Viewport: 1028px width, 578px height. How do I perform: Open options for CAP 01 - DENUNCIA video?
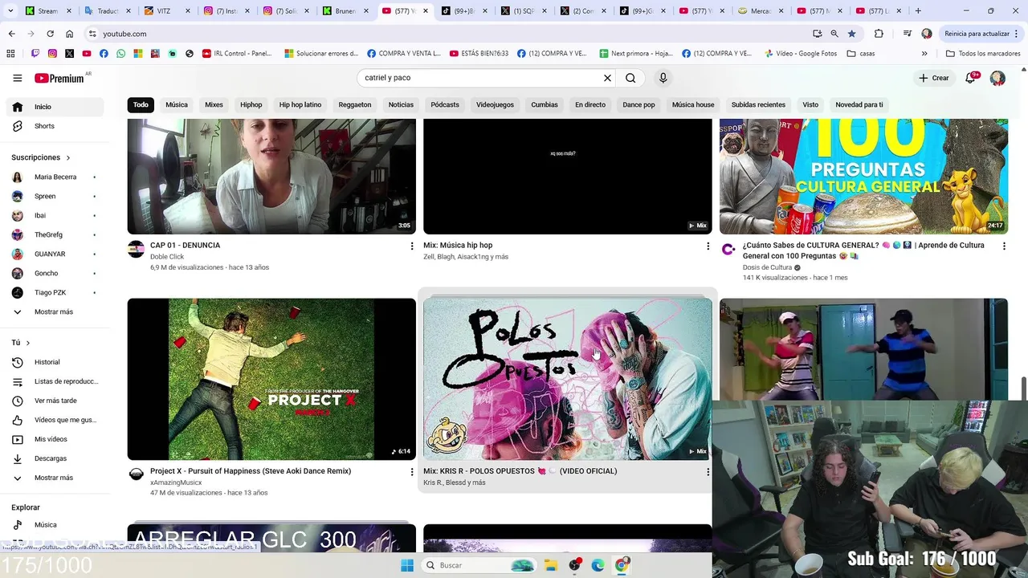coord(412,246)
